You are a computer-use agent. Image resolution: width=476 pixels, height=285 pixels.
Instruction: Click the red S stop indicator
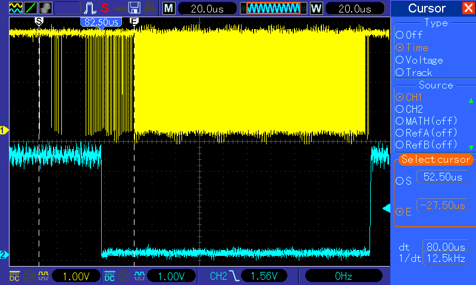point(105,8)
